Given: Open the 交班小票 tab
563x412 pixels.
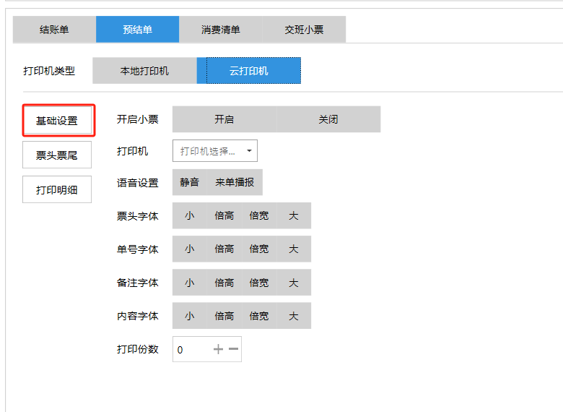Looking at the screenshot, I should tap(304, 30).
